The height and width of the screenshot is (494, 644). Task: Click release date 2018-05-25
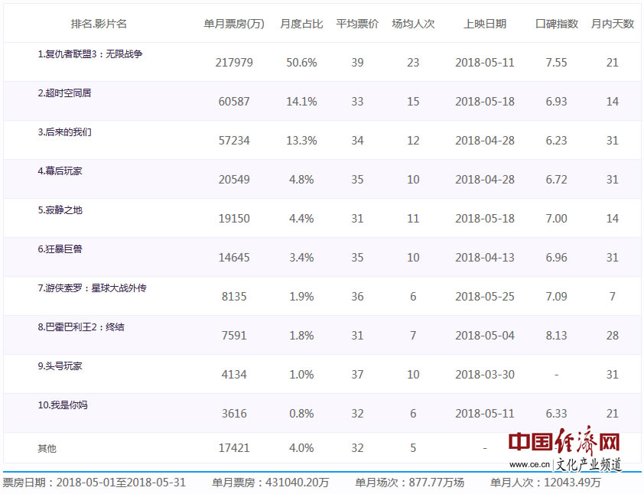coord(485,297)
